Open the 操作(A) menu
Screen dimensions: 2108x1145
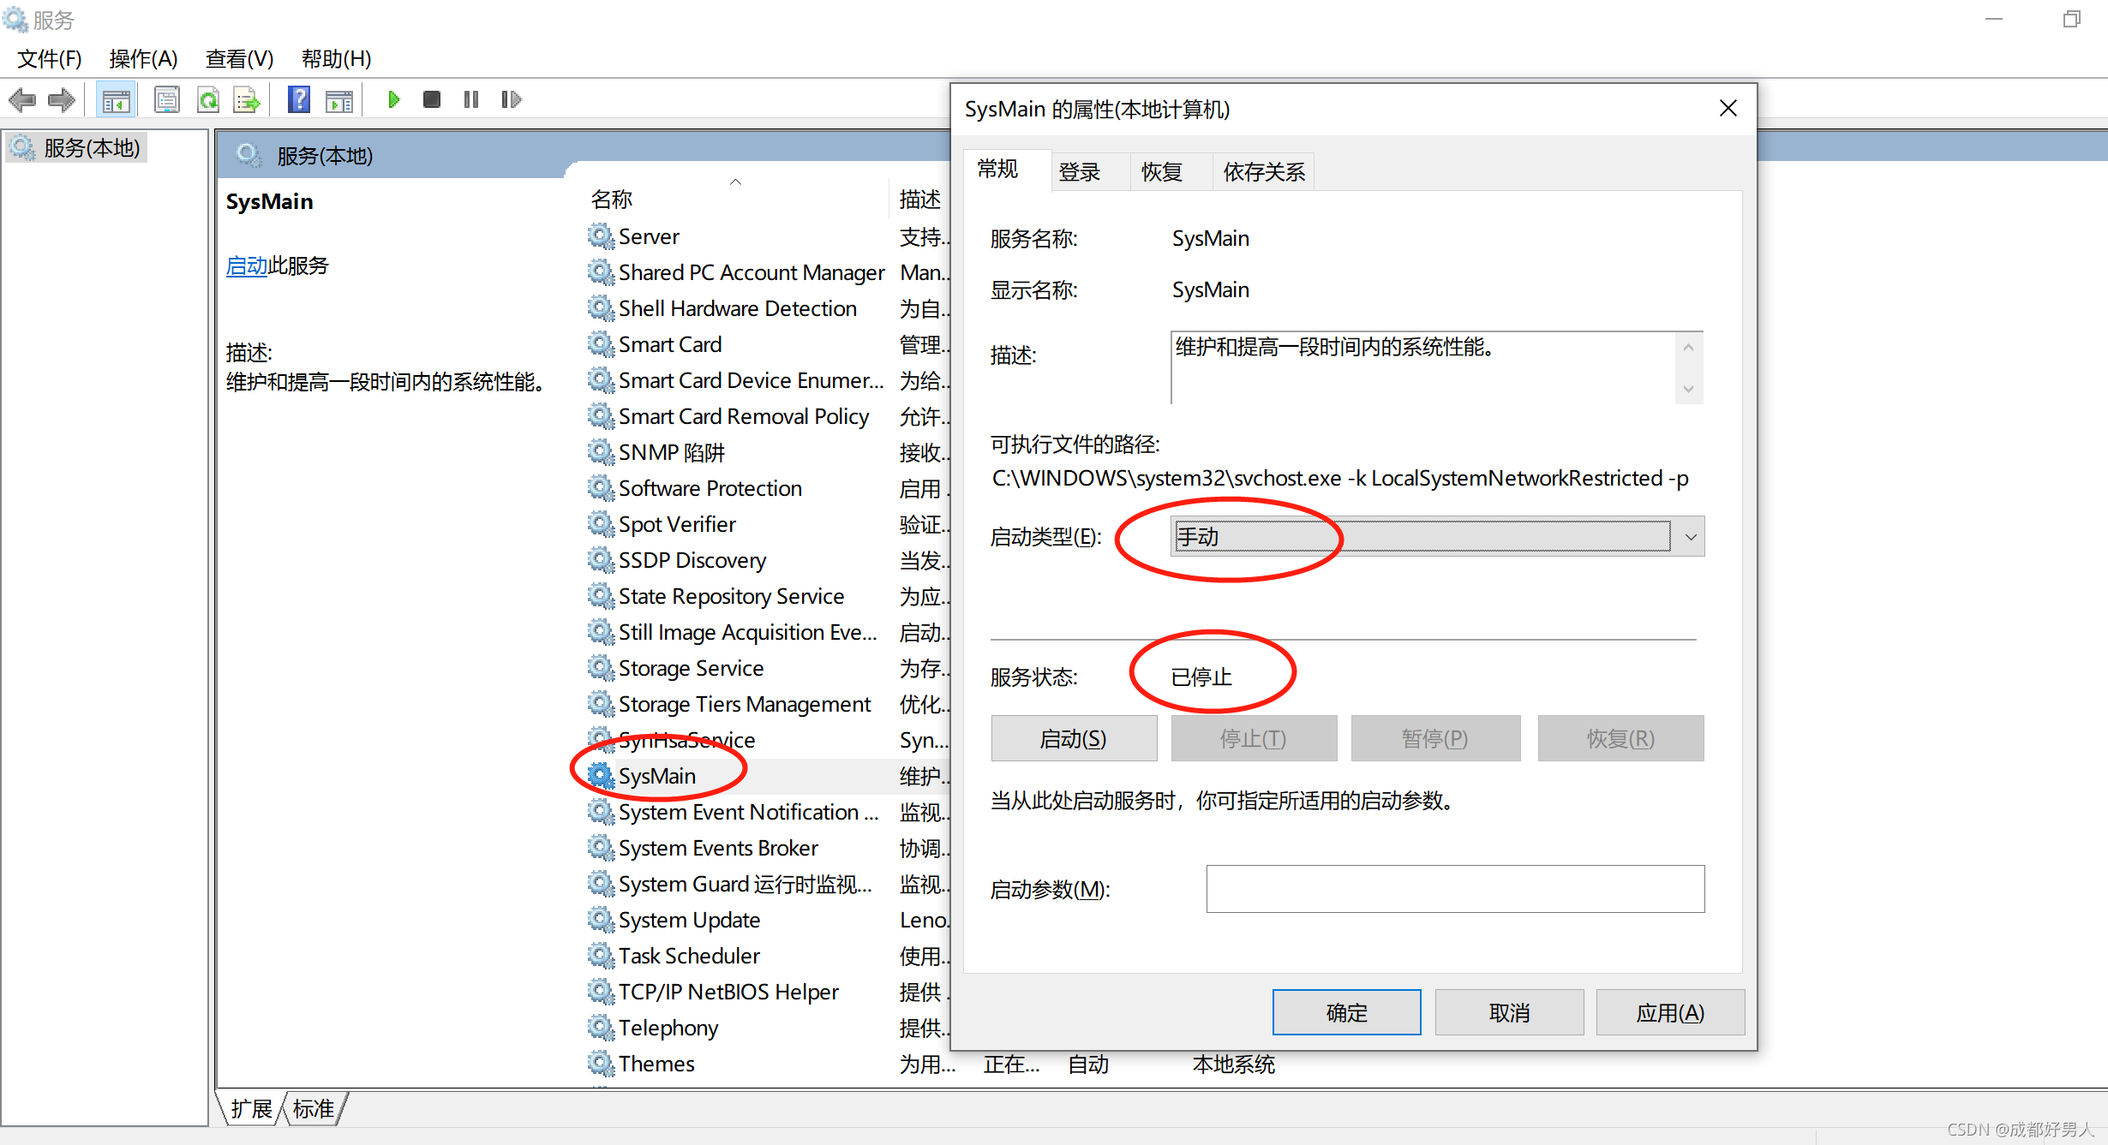tap(143, 58)
